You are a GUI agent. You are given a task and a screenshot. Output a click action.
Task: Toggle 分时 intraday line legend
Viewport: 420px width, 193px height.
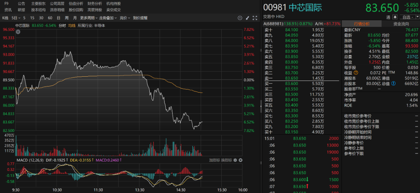[62, 26]
